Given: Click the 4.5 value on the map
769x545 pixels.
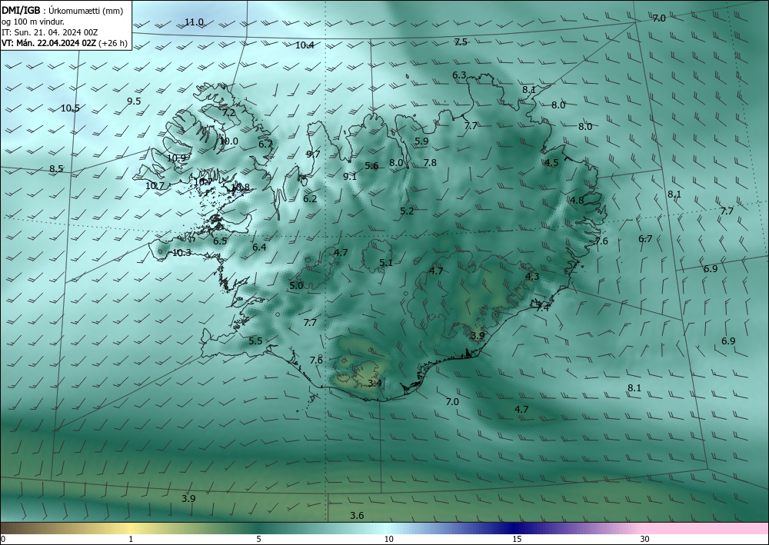Looking at the screenshot, I should coord(551,163).
